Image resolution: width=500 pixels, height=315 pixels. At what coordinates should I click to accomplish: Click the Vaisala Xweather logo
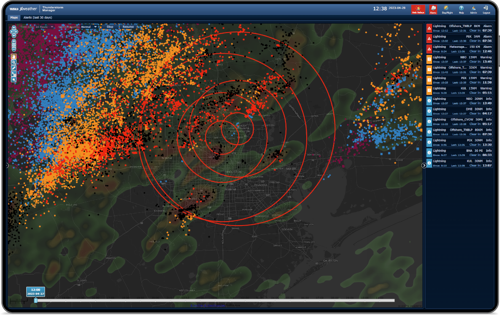[x=23, y=8]
